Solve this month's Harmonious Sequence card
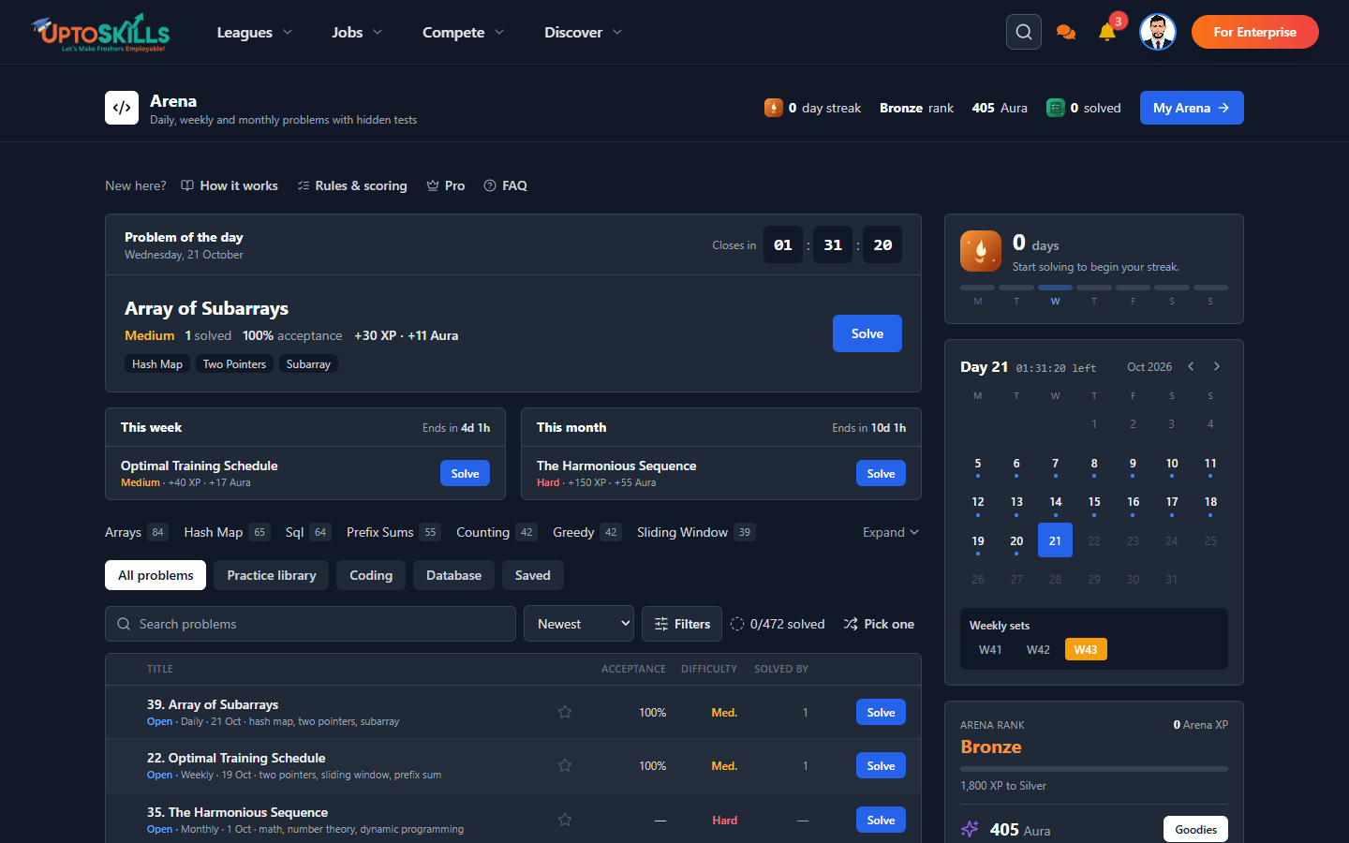The width and height of the screenshot is (1349, 843). point(881,473)
